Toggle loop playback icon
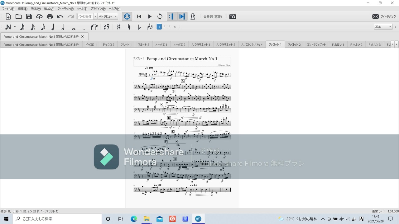The image size is (399, 224). [160, 16]
